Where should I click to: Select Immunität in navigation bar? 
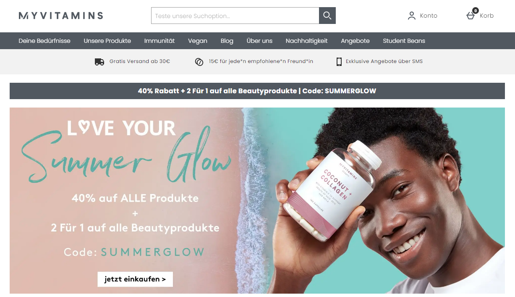[x=159, y=41]
